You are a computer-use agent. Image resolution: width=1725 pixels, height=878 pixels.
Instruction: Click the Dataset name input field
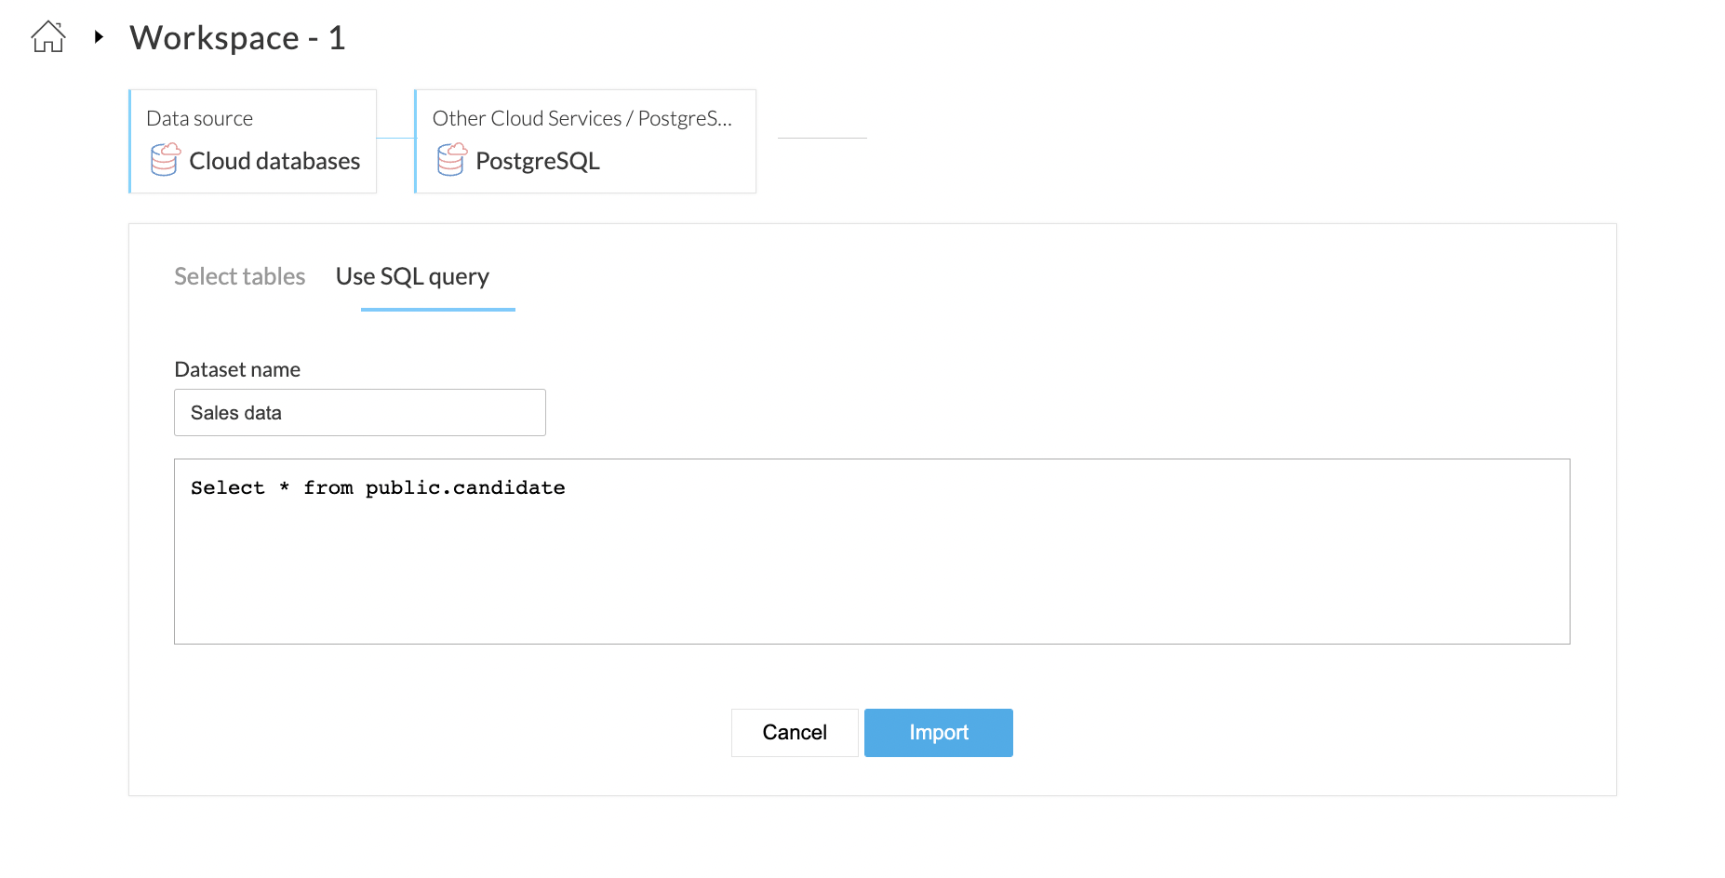pos(360,412)
